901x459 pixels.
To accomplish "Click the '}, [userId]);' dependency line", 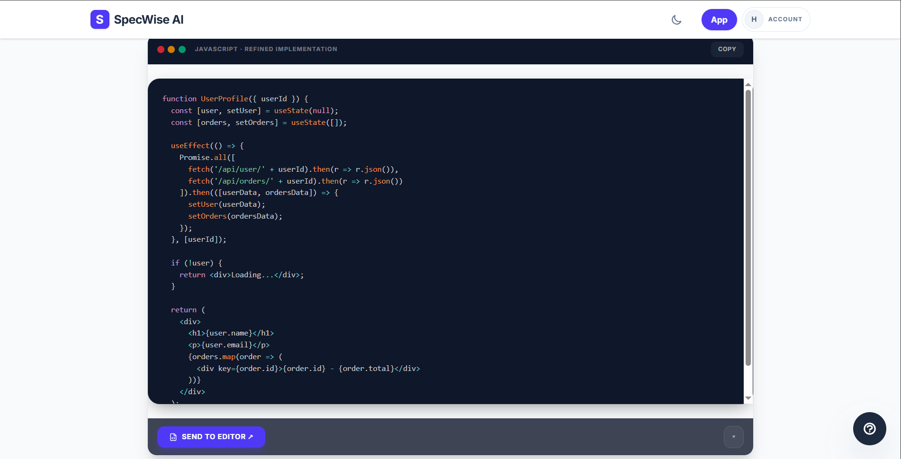I will (x=198, y=239).
